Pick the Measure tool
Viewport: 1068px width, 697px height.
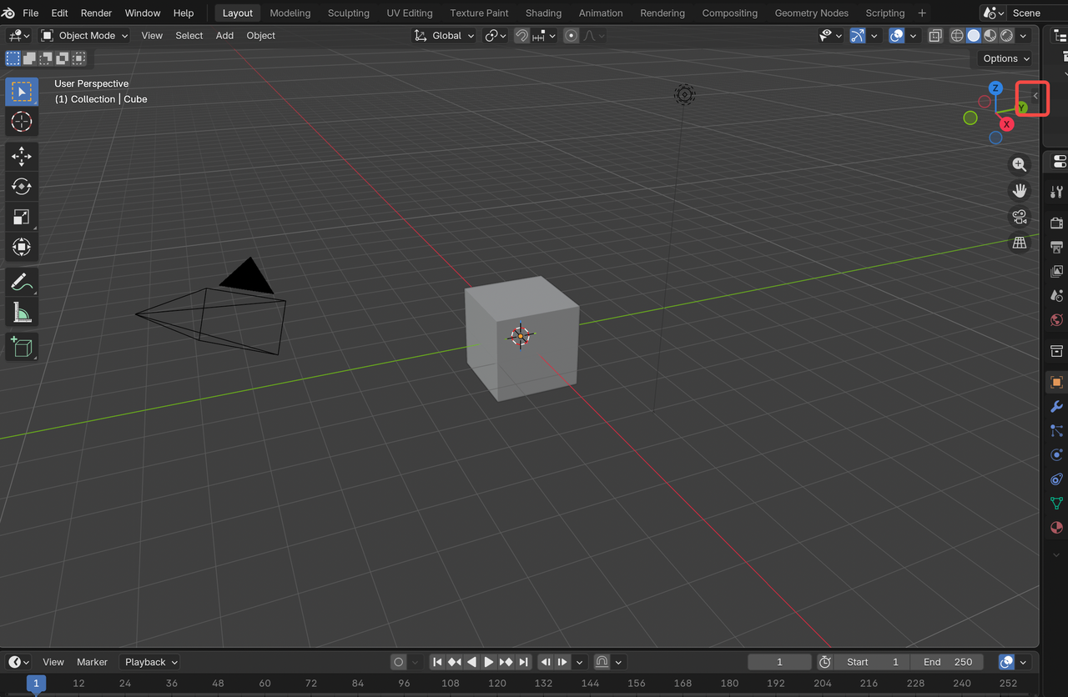click(x=22, y=313)
